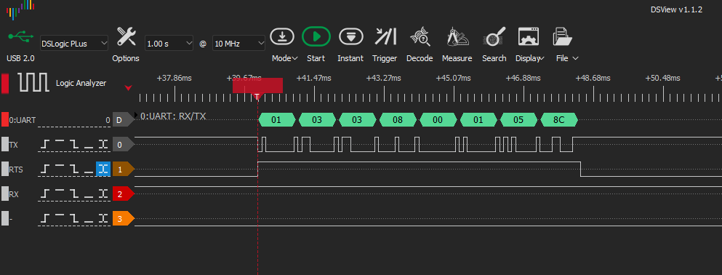Open the Mode download icon
722x275 pixels.
pyautogui.click(x=282, y=36)
